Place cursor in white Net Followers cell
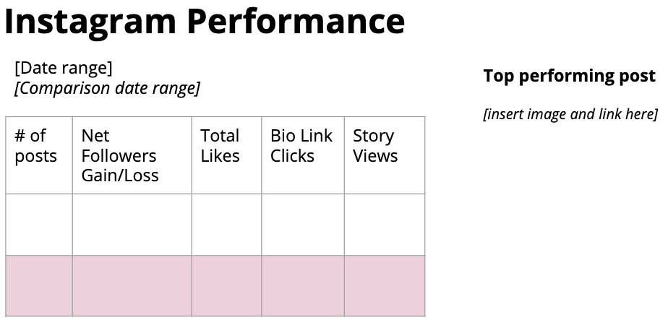 [x=132, y=224]
